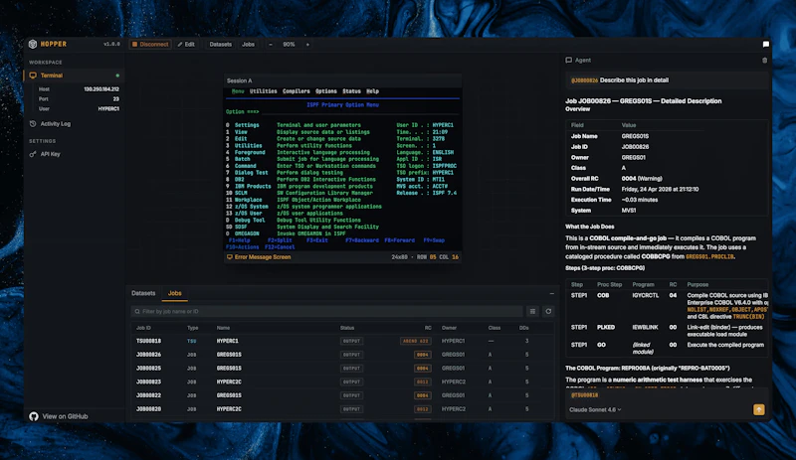Switch to the Datasets tab in bottom panel
The height and width of the screenshot is (460, 796).
(x=143, y=293)
